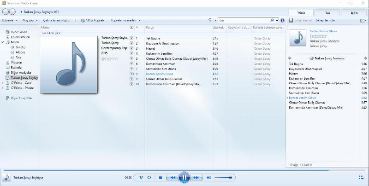Click Dertler Benim Olsun link in the list pane
The width and height of the screenshot is (369, 186).
click(323, 31)
